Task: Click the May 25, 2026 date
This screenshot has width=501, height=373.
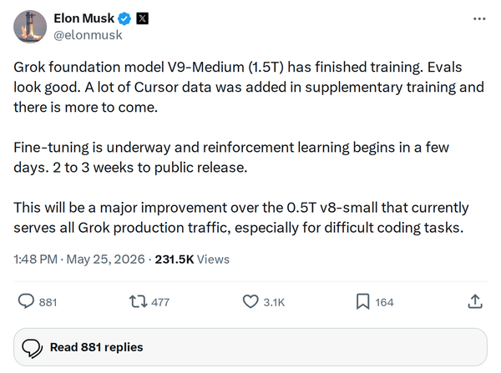Action: tap(105, 259)
